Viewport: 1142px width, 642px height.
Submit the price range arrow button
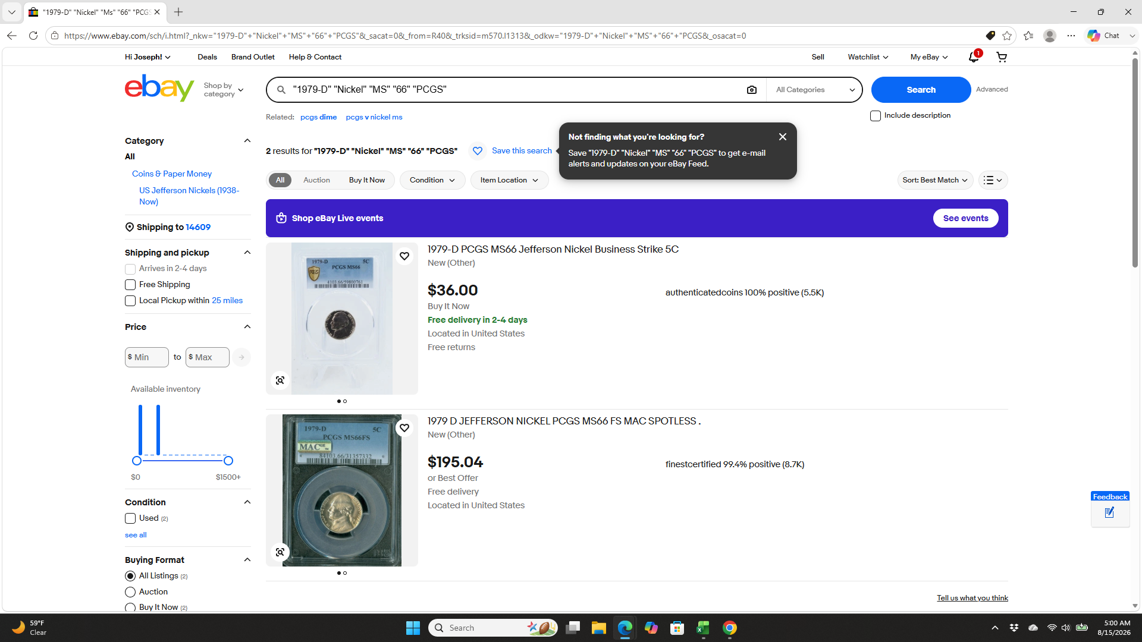click(241, 357)
